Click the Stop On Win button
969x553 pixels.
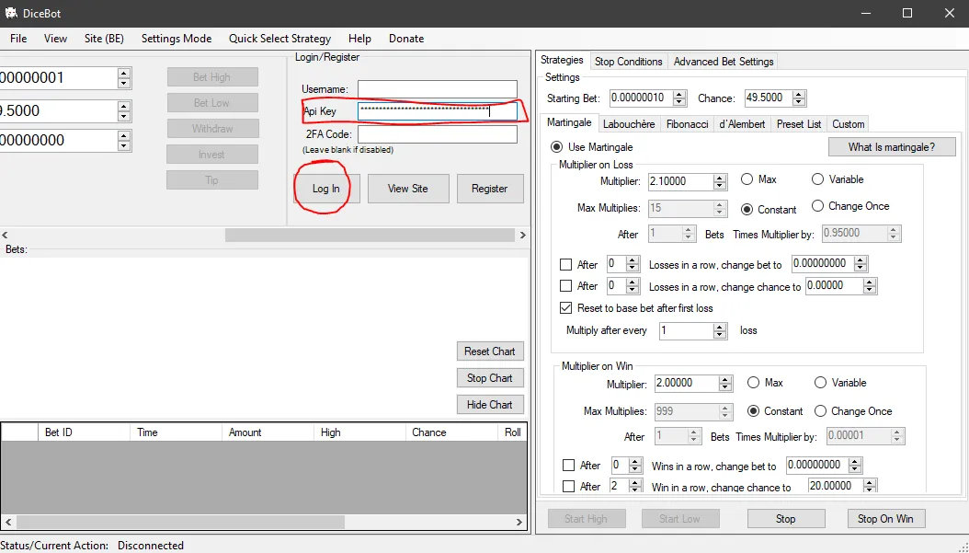pyautogui.click(x=885, y=518)
